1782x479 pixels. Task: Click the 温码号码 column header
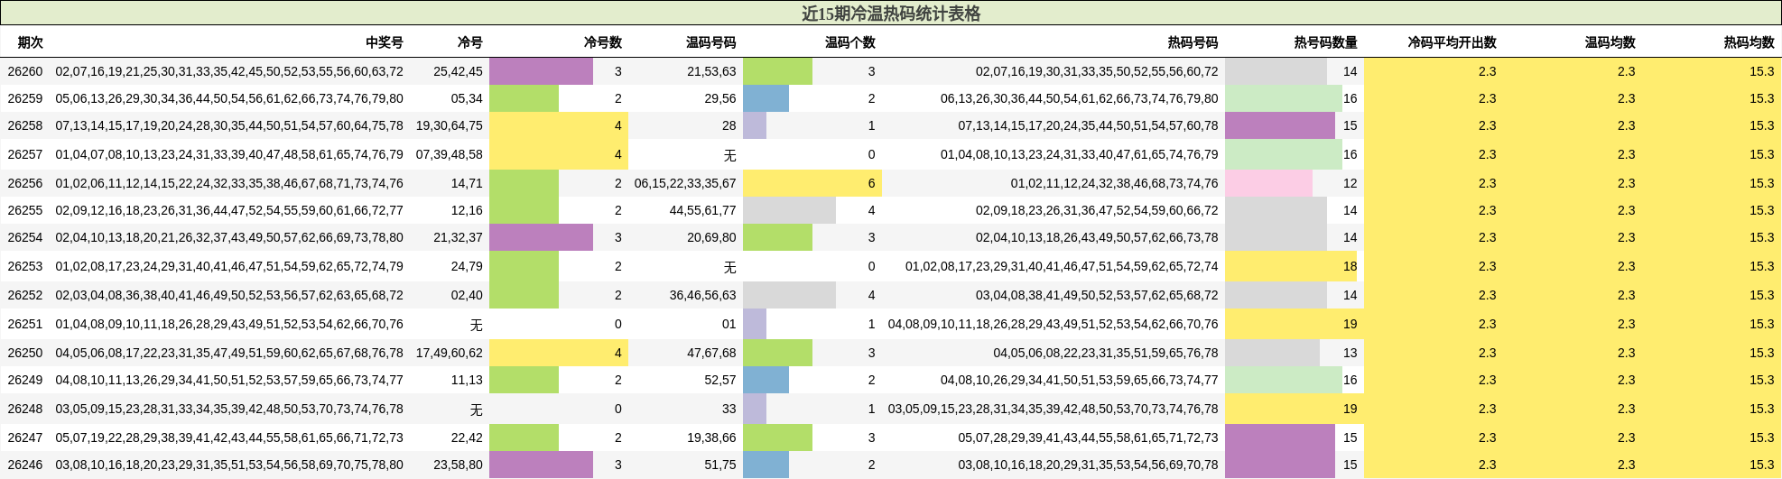pos(711,42)
